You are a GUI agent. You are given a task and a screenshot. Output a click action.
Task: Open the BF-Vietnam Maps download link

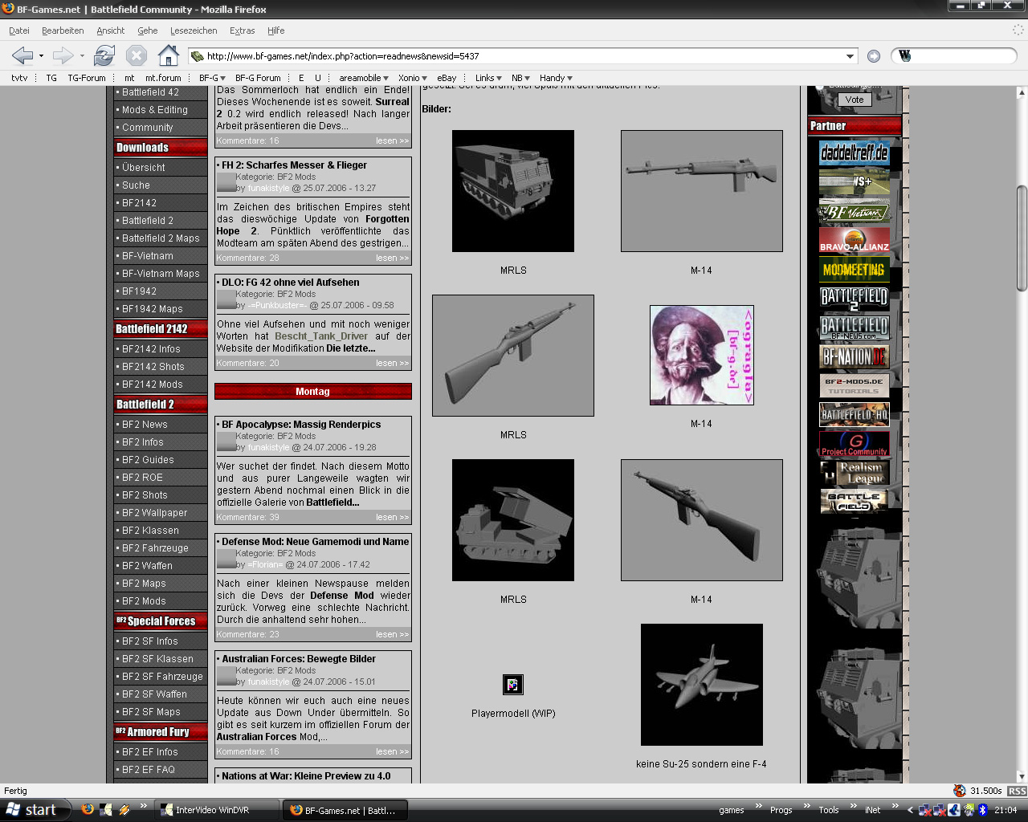click(x=161, y=274)
